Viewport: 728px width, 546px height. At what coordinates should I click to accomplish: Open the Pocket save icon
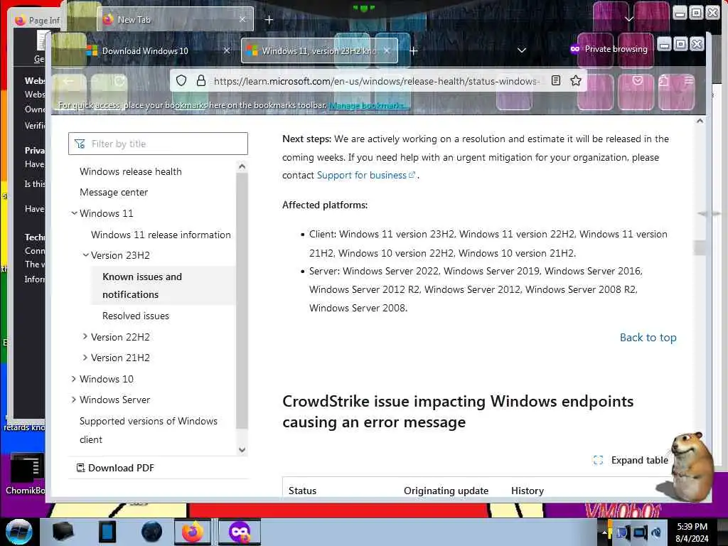tap(638, 81)
